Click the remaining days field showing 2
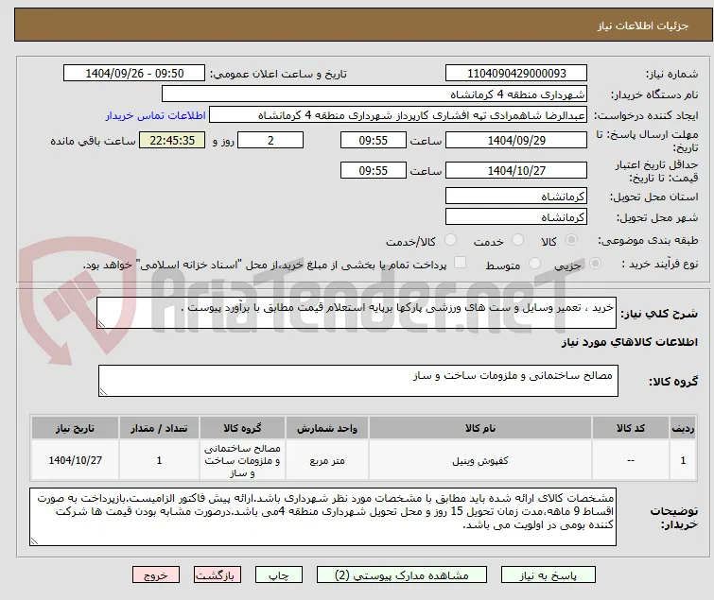The width and height of the screenshot is (714, 600). click(270, 140)
